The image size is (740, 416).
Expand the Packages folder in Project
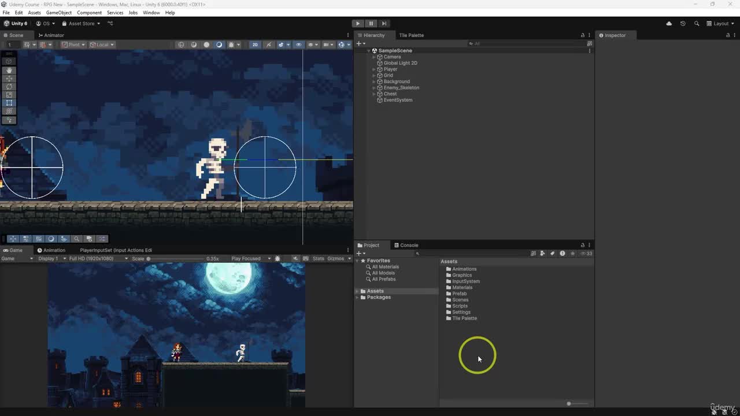(x=357, y=298)
